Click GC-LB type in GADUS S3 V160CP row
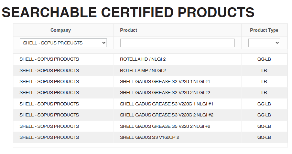The height and width of the screenshot is (154, 292). tap(264, 137)
